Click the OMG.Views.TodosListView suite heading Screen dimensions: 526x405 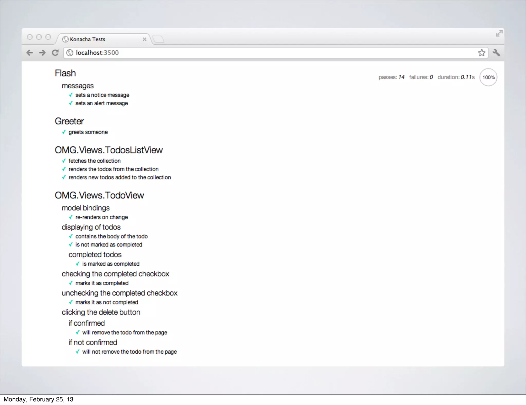click(109, 150)
